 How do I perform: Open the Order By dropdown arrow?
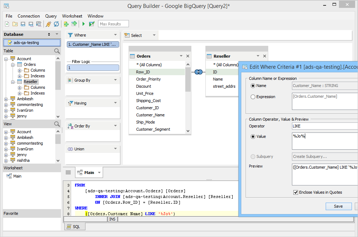(115, 126)
